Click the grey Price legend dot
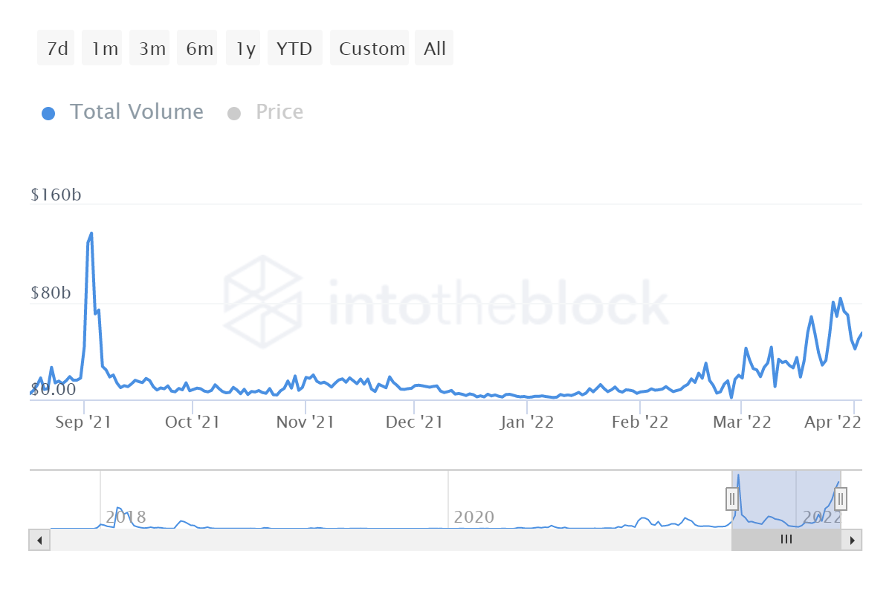Viewport: 892px width, 594px height. 234,114
